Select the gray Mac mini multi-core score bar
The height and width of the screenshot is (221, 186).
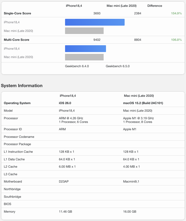pyautogui.click(x=84, y=57)
